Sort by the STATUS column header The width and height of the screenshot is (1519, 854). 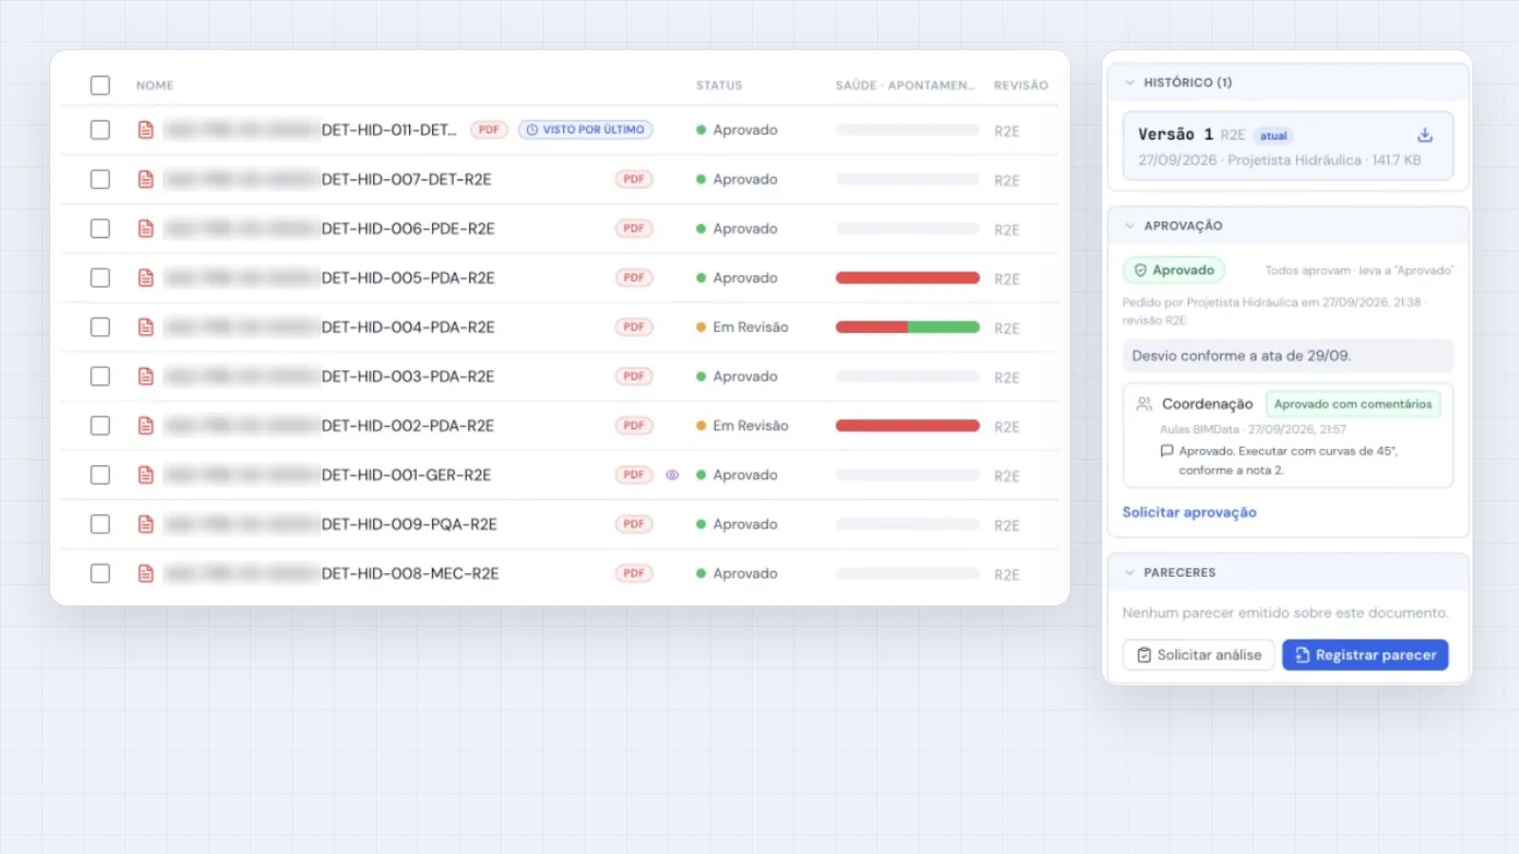pos(719,85)
